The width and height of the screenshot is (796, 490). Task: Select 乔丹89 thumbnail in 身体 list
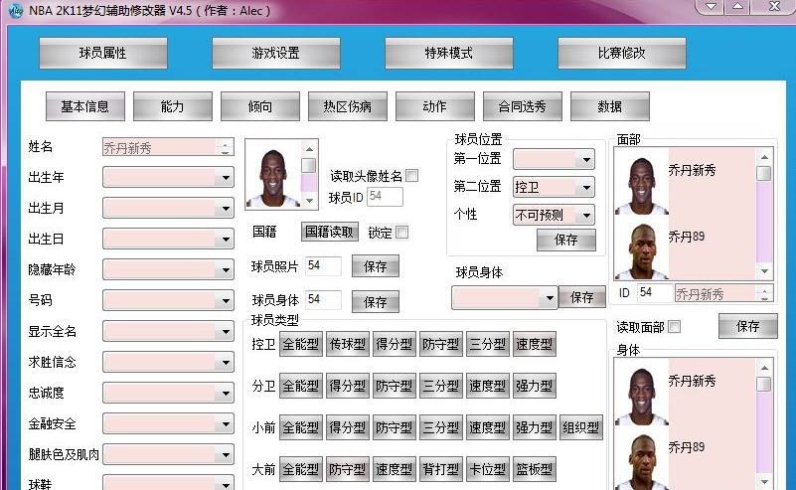642,461
